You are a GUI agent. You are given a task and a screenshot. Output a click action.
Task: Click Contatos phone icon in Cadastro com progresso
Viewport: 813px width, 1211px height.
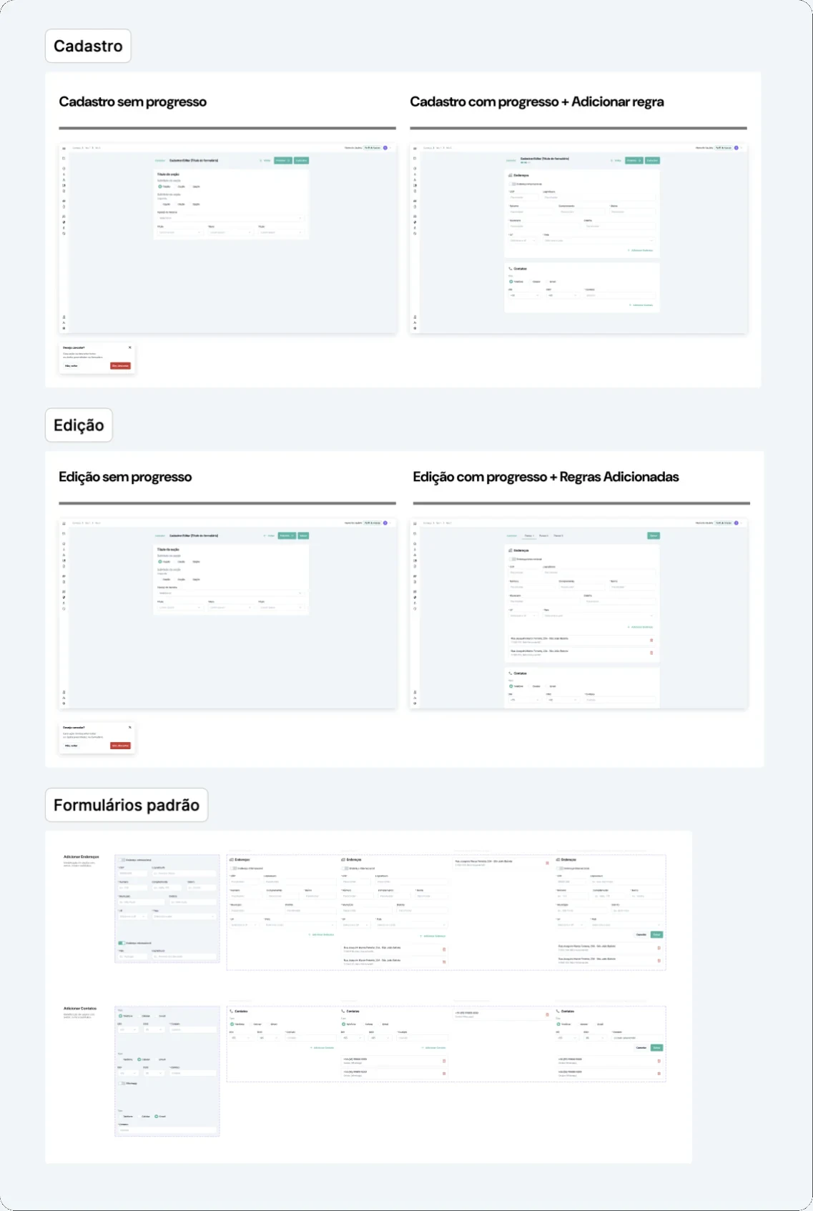[x=511, y=269]
